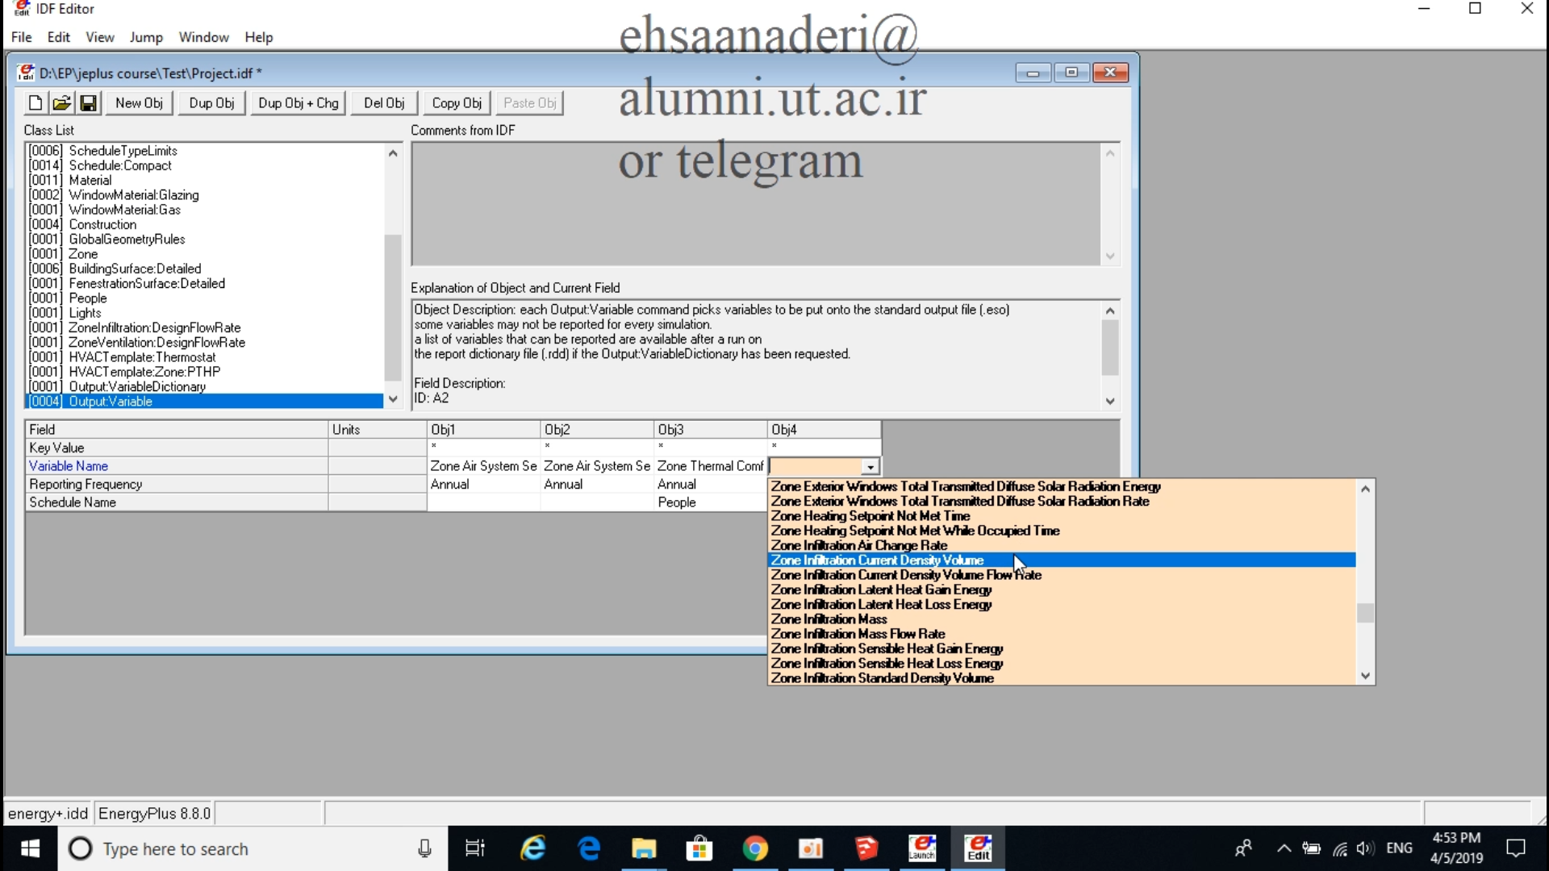Click the New Obj button
This screenshot has width=1549, height=871.
(139, 103)
